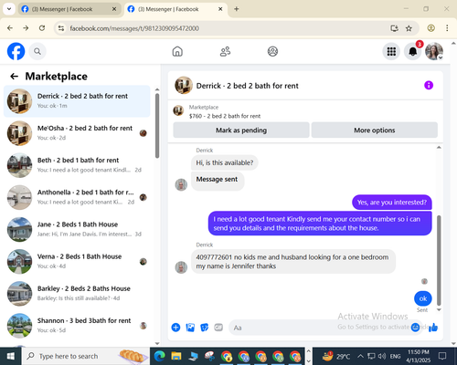
Task: Reload the page
Action: pyautogui.click(x=42, y=28)
